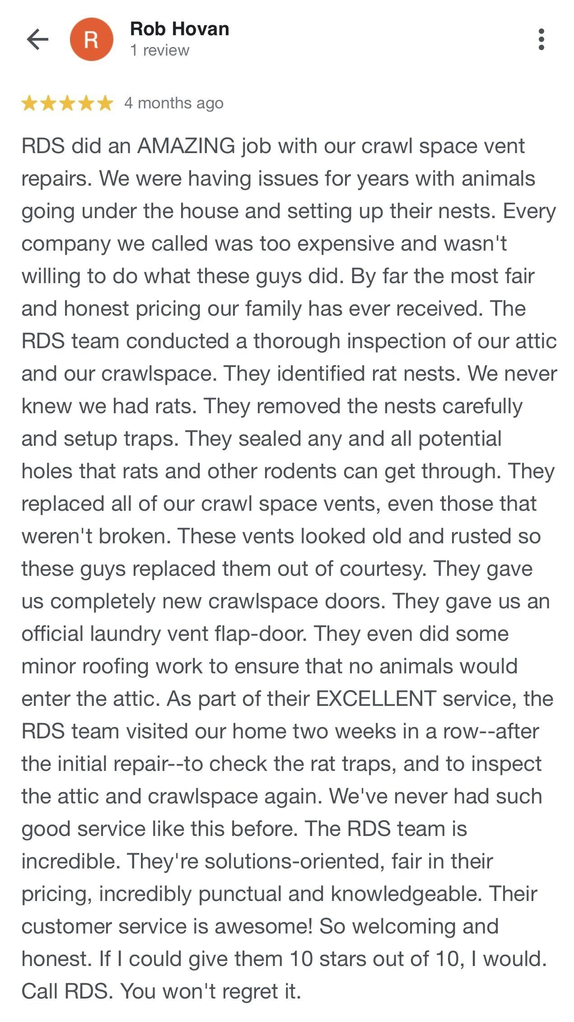Click the fifth yellow rating star

point(105,103)
